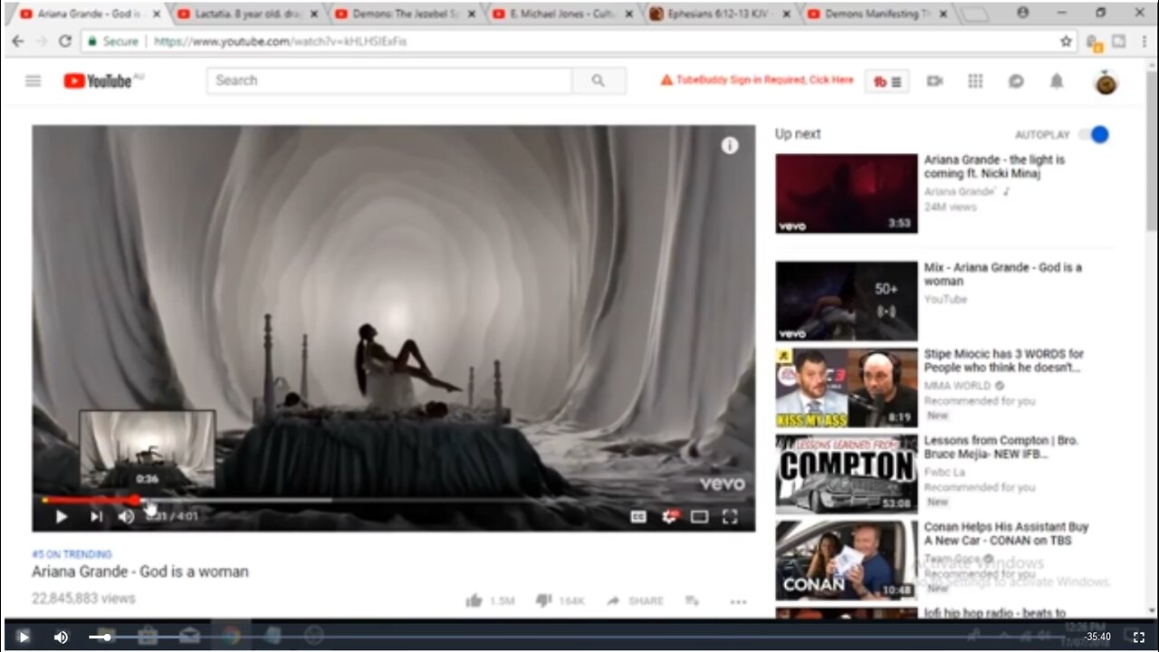The image size is (1159, 652).
Task: Show video info card icon
Action: (x=730, y=146)
